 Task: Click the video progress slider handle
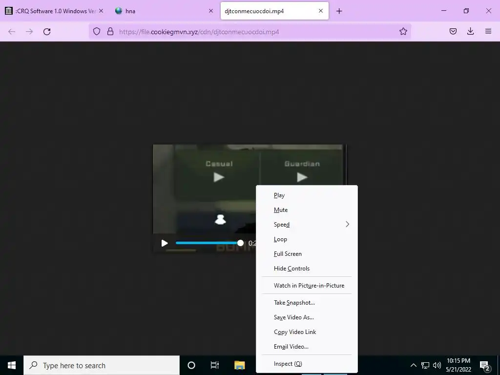coord(240,243)
